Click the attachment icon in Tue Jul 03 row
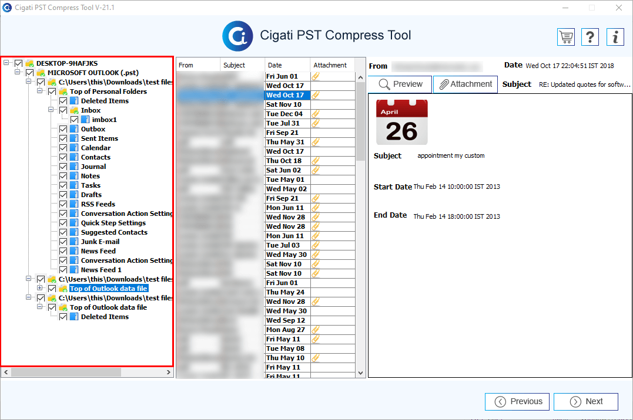Screen dimensions: 633x420 (315, 245)
